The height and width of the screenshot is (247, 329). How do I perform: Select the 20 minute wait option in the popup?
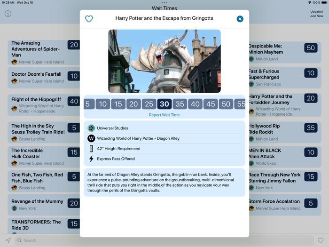[133, 104]
